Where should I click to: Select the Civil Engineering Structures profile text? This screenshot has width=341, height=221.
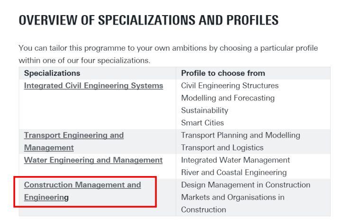pos(230,86)
